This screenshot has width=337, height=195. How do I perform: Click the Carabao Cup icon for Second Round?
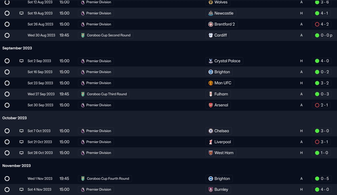tap(83, 35)
